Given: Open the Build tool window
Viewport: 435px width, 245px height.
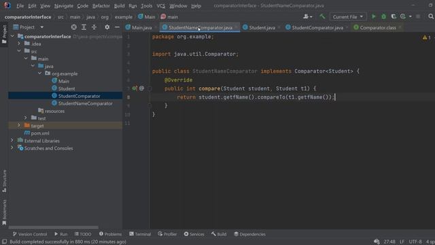Looking at the screenshot, I should pos(219,234).
